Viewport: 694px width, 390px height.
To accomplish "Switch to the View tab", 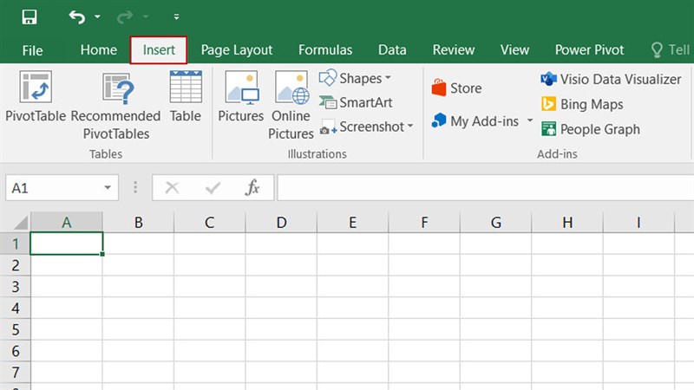I will click(x=514, y=50).
